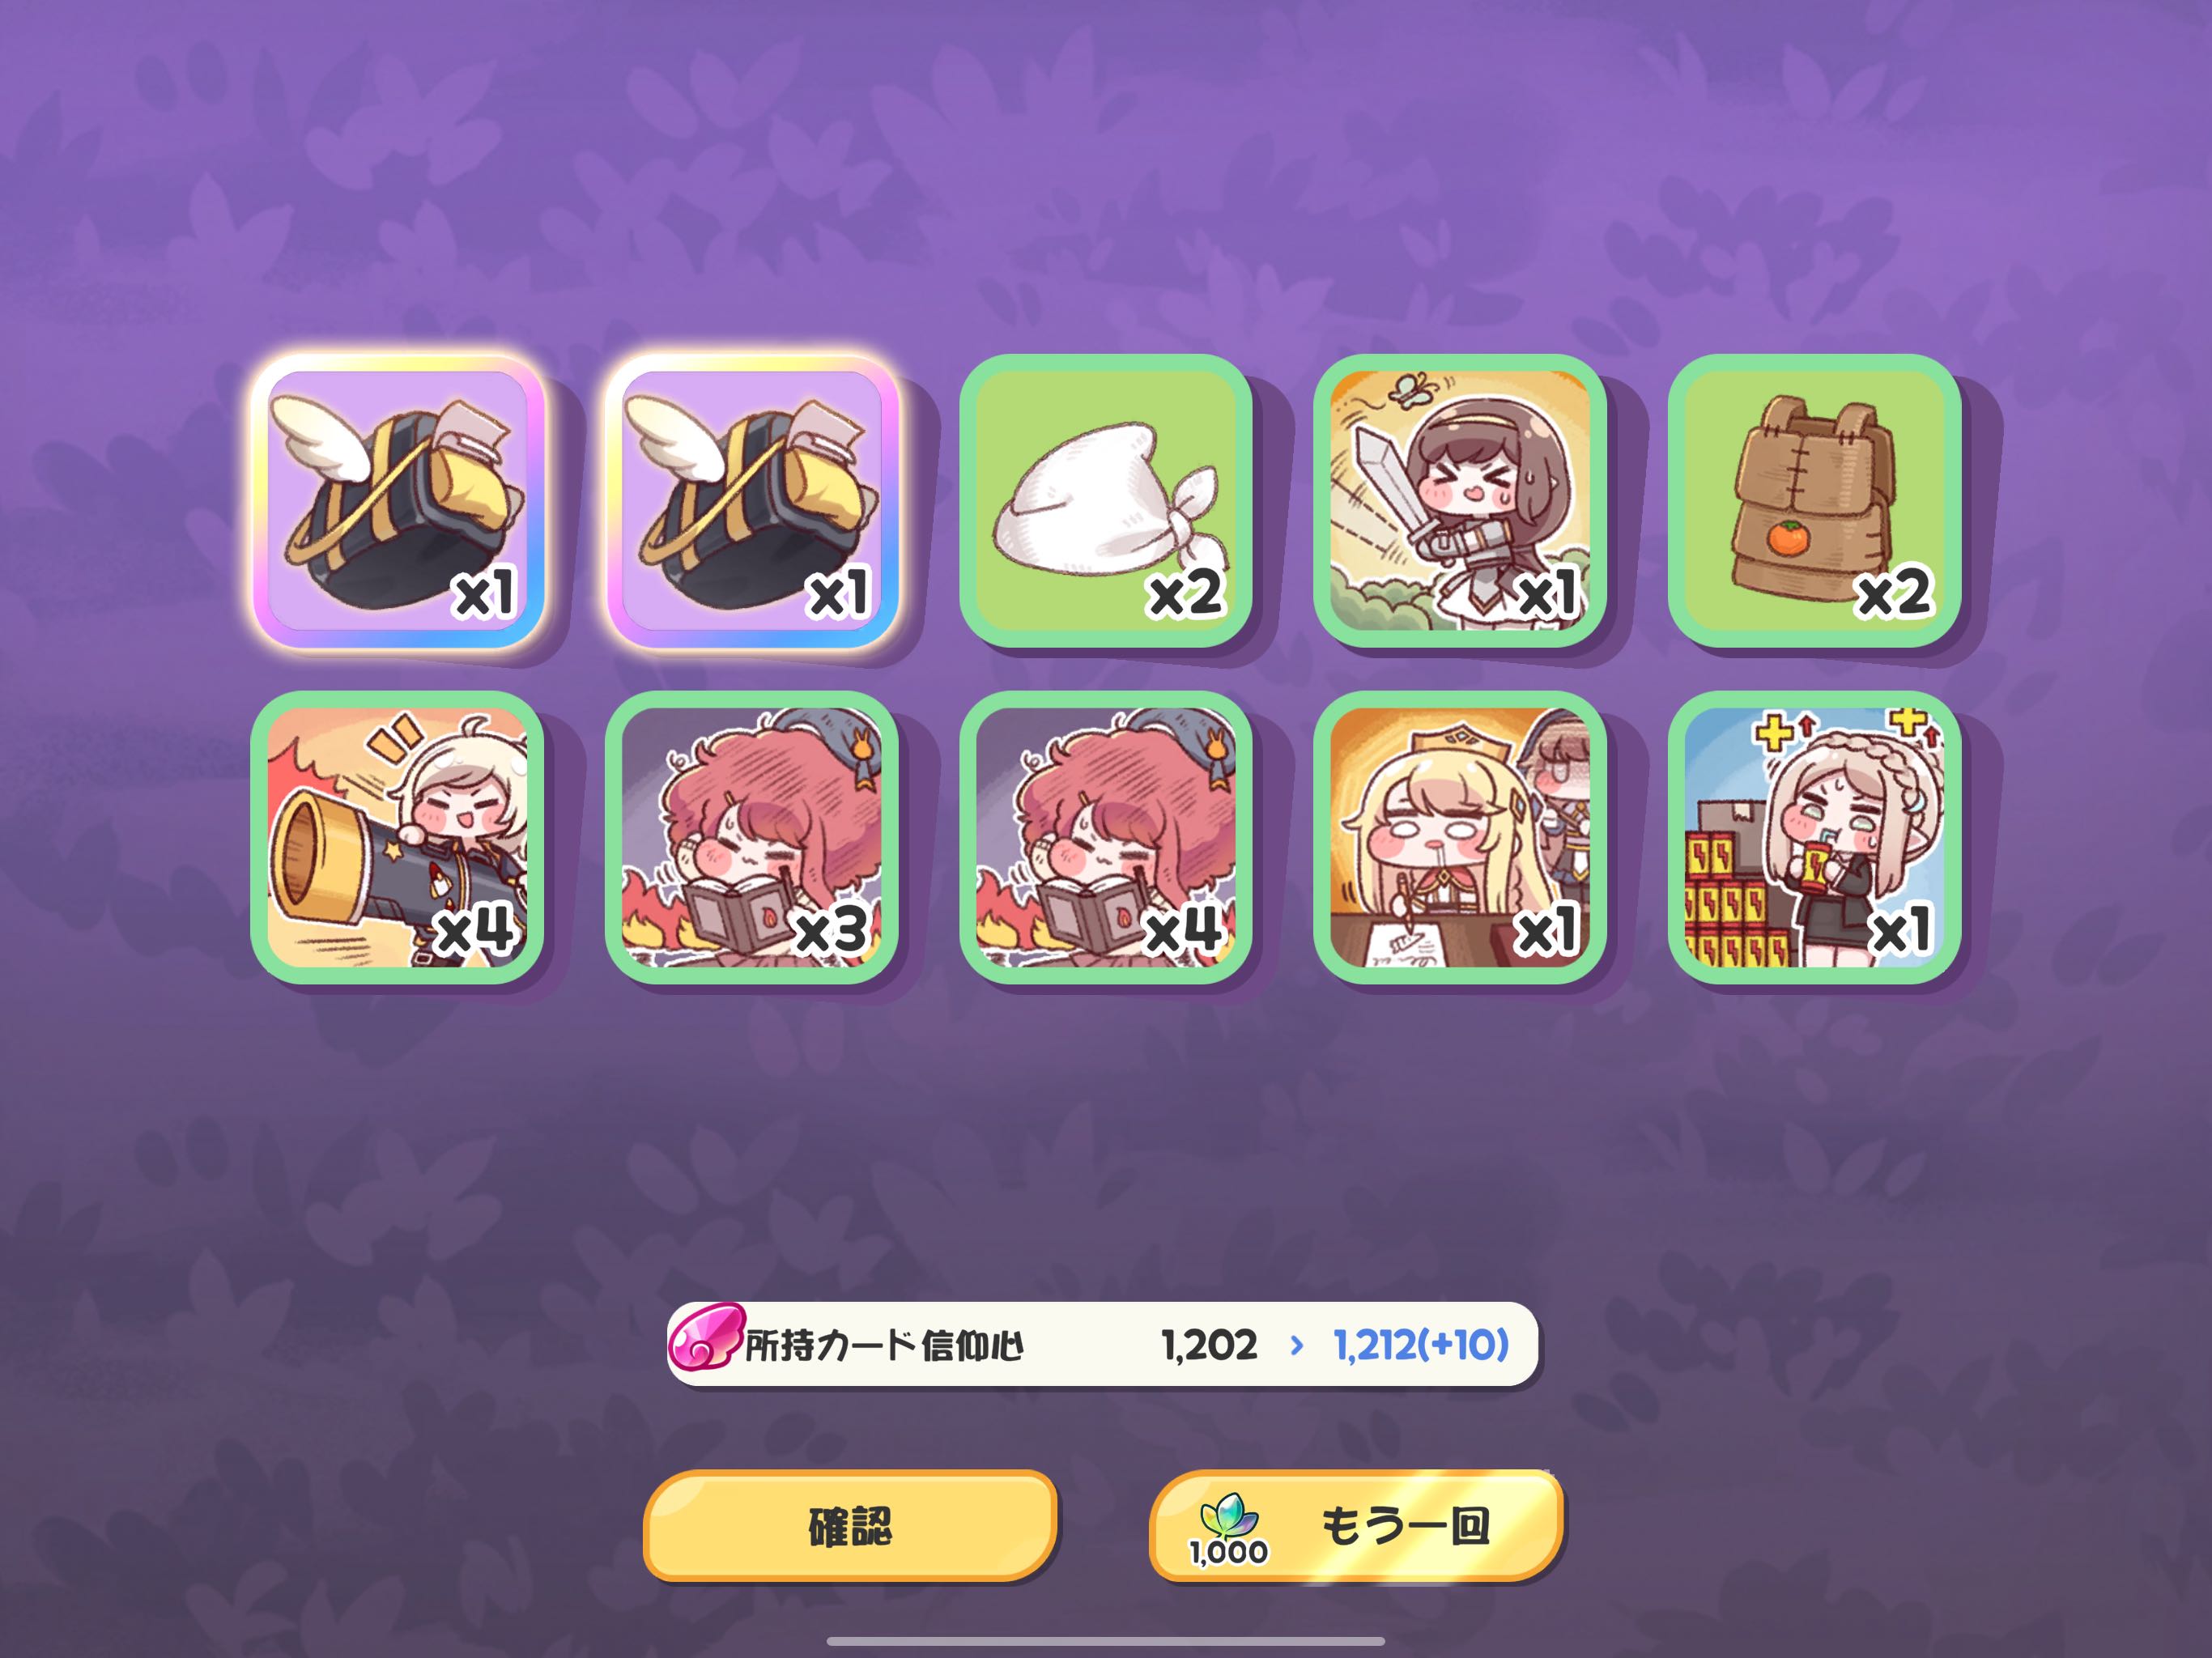Tap the x2 count on the backpack
This screenshot has width=2212, height=1658.
tap(1894, 595)
